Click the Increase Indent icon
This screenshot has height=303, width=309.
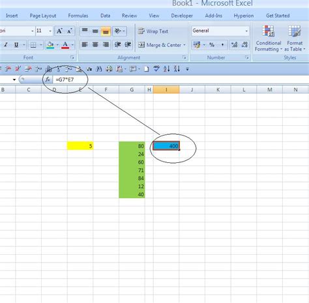[128, 45]
